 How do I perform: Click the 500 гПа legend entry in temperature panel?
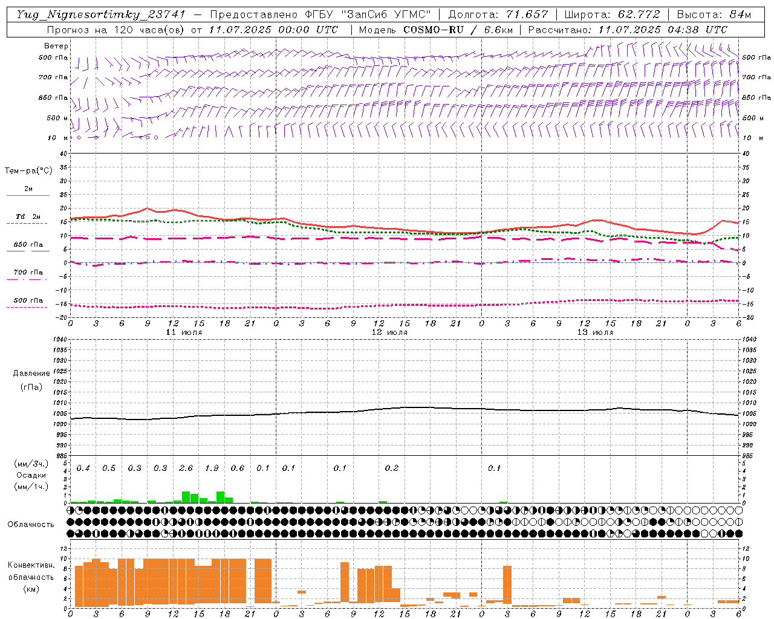pyautogui.click(x=28, y=300)
